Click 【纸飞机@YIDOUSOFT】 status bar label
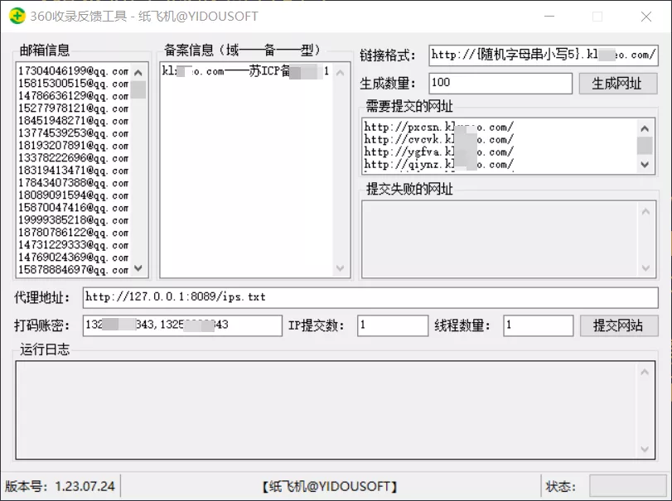 [x=330, y=486]
